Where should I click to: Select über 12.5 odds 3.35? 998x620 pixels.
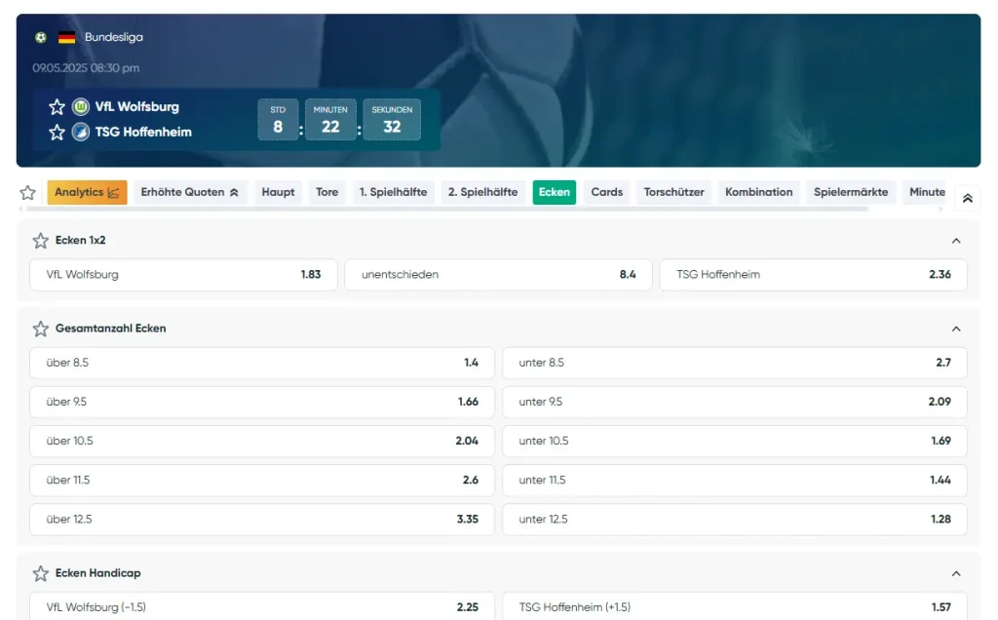[262, 520]
